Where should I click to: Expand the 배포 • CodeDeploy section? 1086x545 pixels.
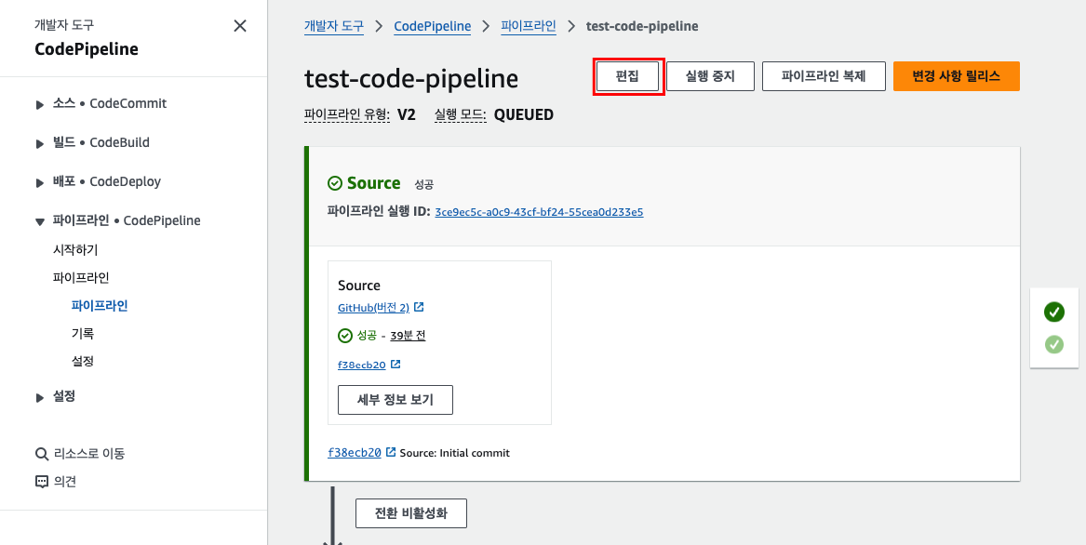coord(39,183)
